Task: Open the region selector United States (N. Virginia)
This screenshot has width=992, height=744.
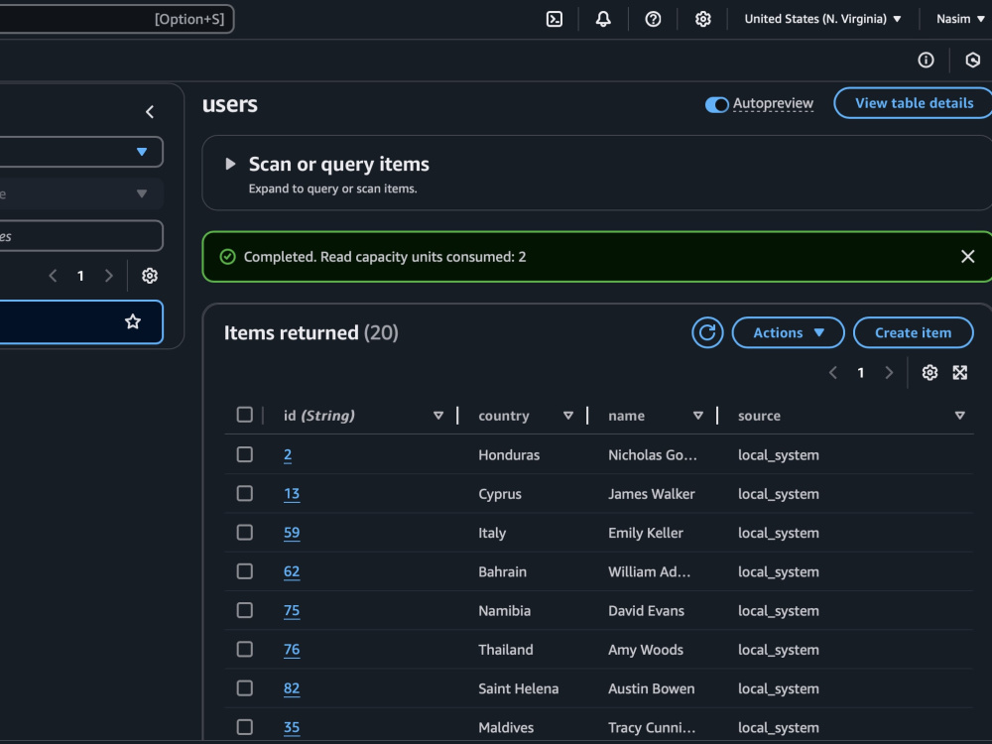Action: pyautogui.click(x=822, y=19)
